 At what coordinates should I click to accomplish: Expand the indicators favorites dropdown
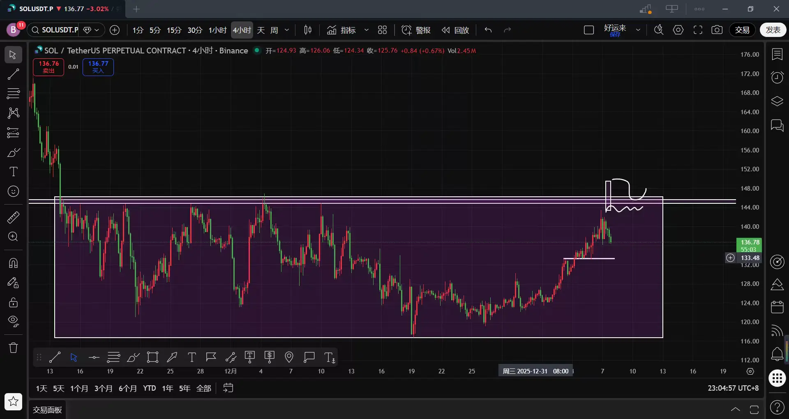(367, 30)
